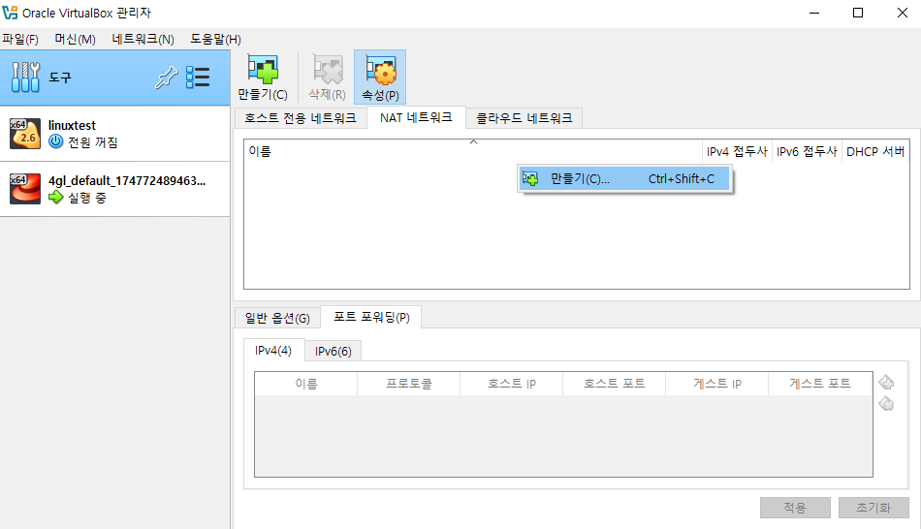This screenshot has width=921, height=529.
Task: Click the DHCP 서버 column header
Action: coord(875,151)
